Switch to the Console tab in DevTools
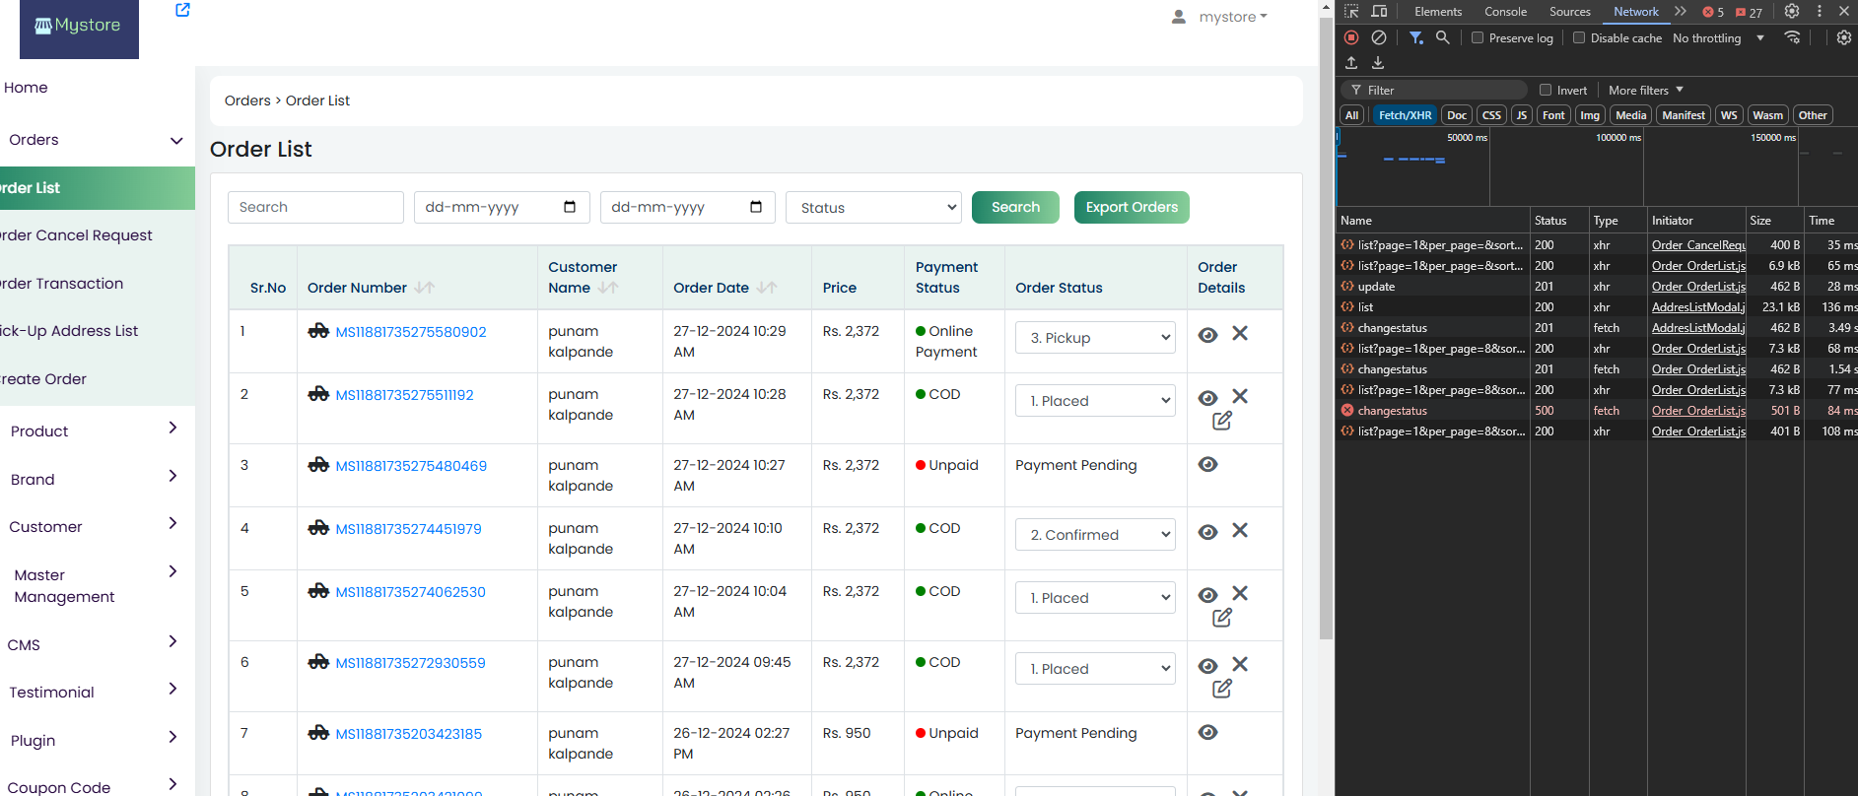Viewport: 1858px width, 796px height. point(1505,12)
